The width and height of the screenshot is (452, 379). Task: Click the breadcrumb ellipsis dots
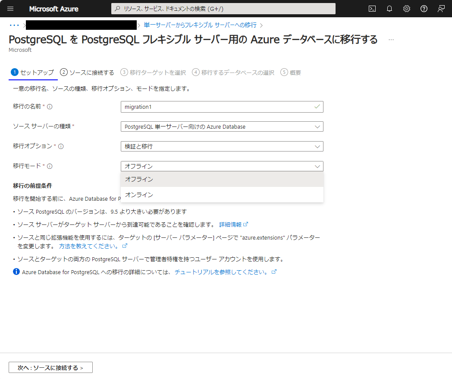[14, 25]
